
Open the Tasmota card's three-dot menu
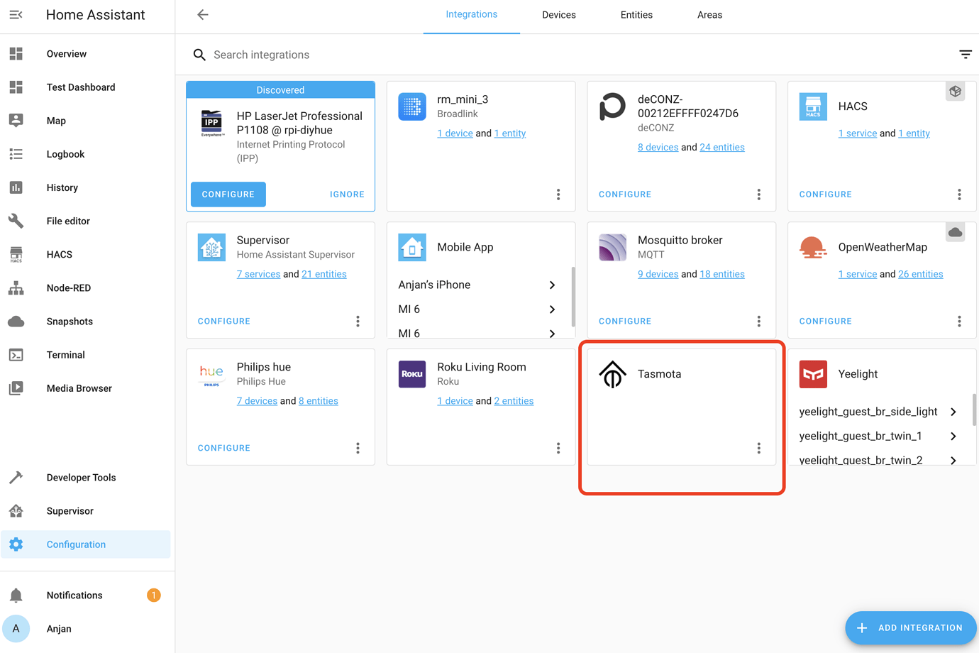click(x=759, y=448)
